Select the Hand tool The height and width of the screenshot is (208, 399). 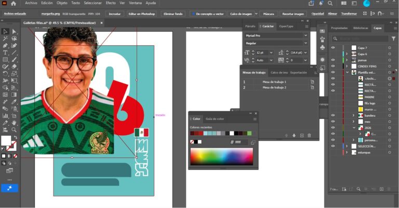[x=14, y=123]
